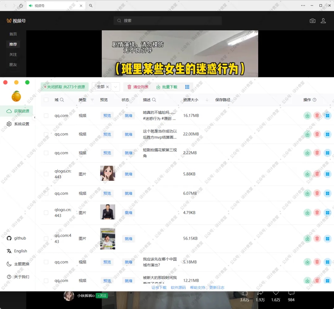
Task: Show help for 操作 column
Action: tap(315, 100)
